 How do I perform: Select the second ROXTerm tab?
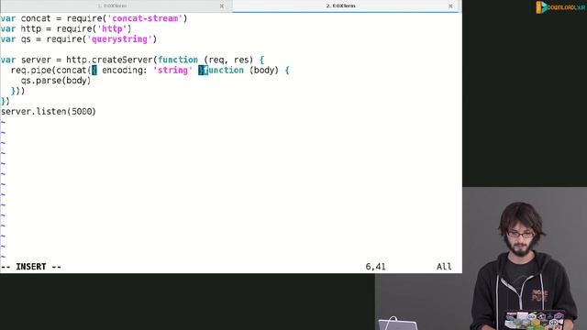coord(340,6)
